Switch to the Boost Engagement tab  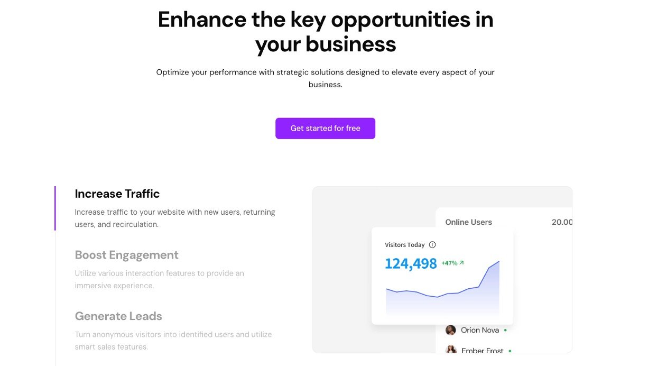click(127, 255)
